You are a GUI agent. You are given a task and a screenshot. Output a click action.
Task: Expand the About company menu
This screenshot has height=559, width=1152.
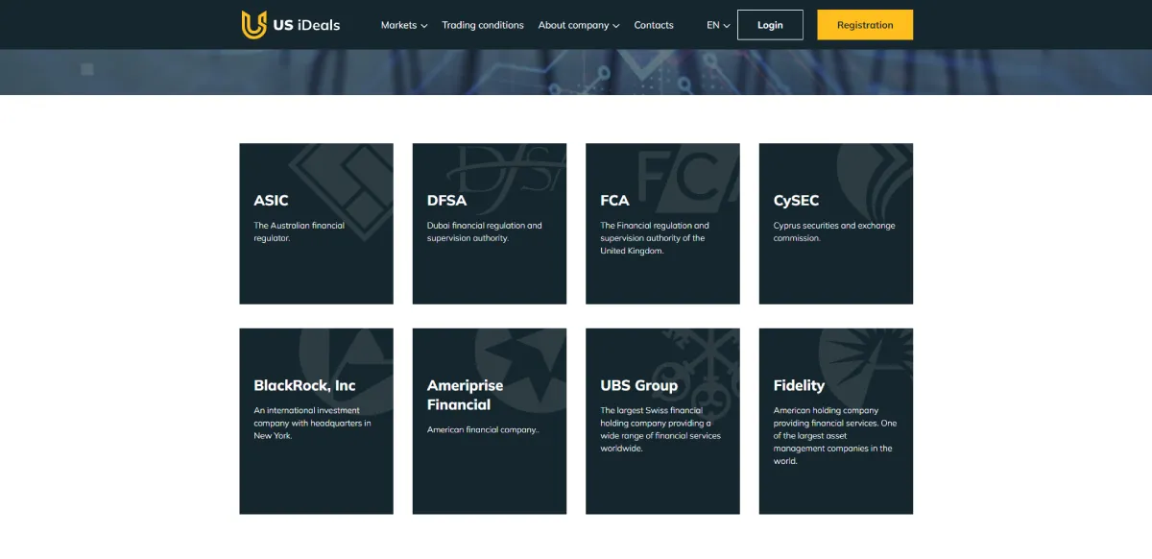pos(579,25)
